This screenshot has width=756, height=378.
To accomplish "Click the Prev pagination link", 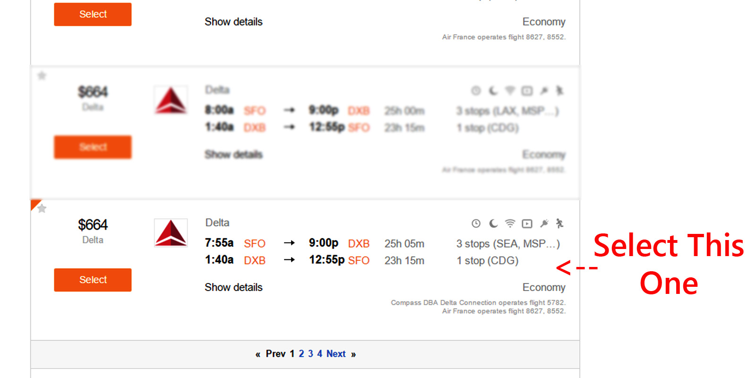I will (275, 354).
